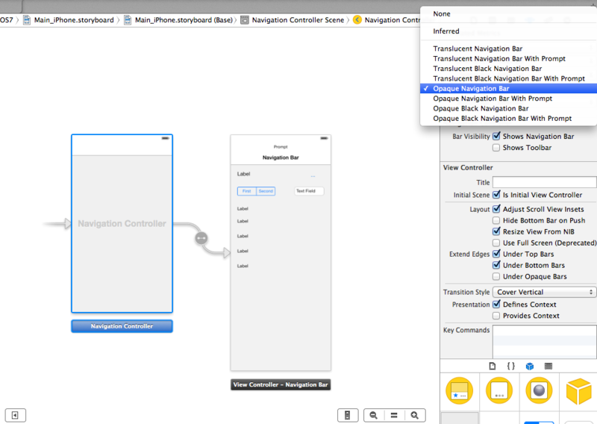Click the segue circle between scenes
Screen dimensions: 597x424
click(201, 238)
